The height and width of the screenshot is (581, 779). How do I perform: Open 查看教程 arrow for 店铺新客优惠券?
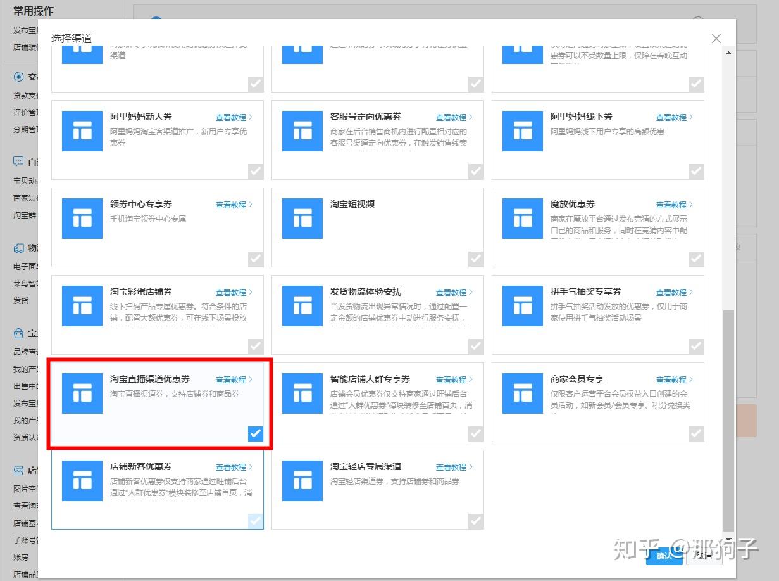(251, 467)
